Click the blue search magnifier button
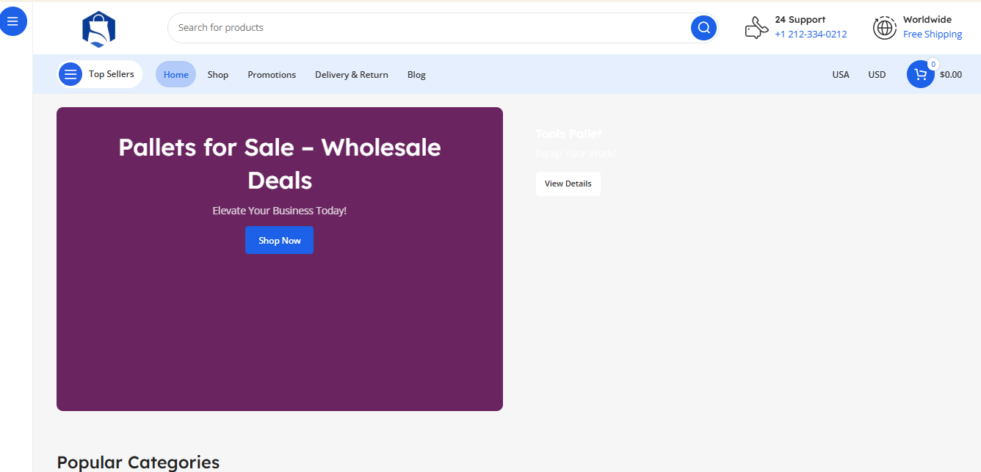Image resolution: width=981 pixels, height=472 pixels. point(703,28)
